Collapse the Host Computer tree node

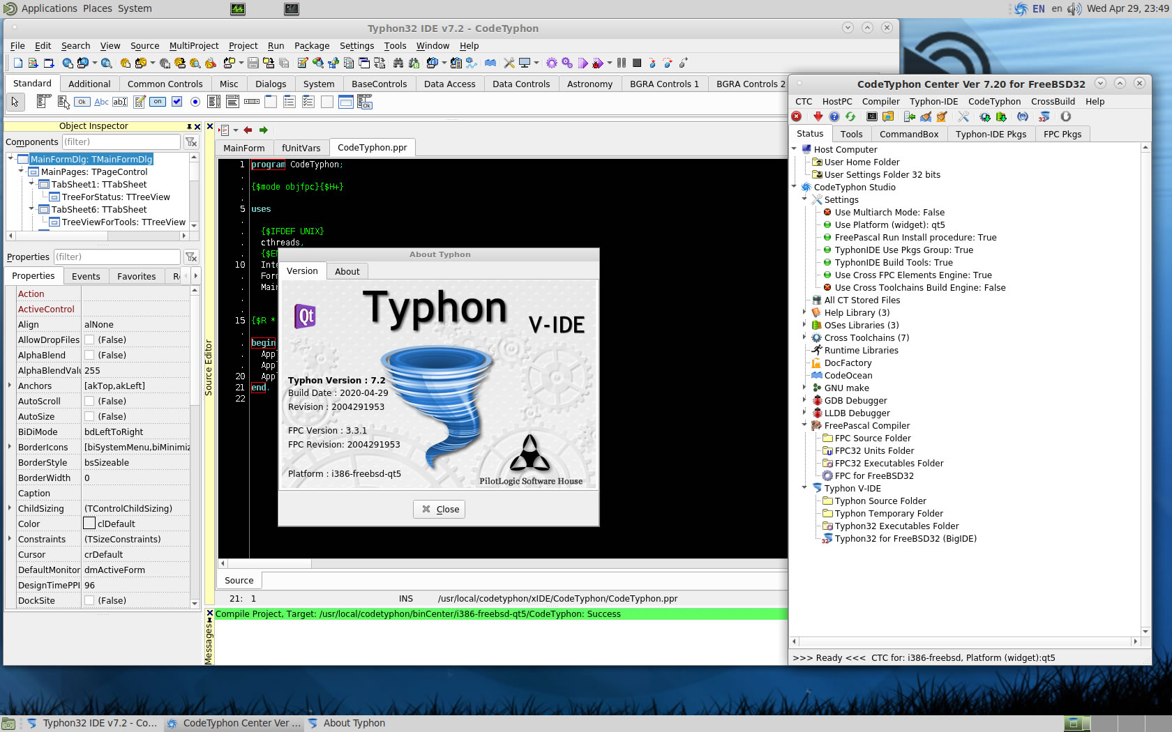point(794,149)
